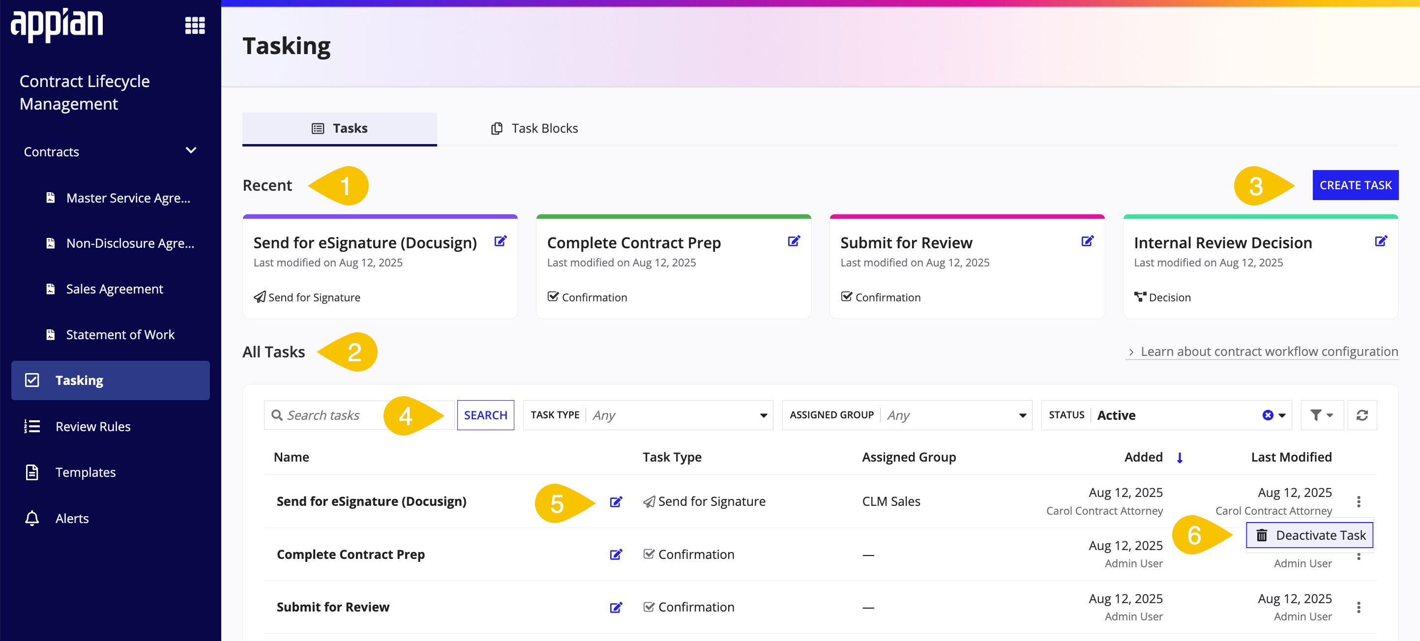
Task: Click Contract Lifecycle Management site title
Action: click(x=85, y=92)
